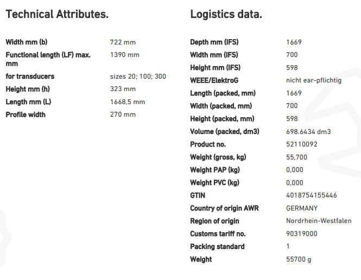Image resolution: width=361 pixels, height=280 pixels.
Task: Click the transducer sizes 20; 100; 300
Action: 138,77
